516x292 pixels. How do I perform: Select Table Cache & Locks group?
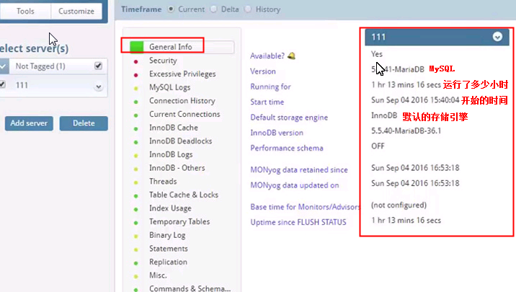tap(184, 195)
